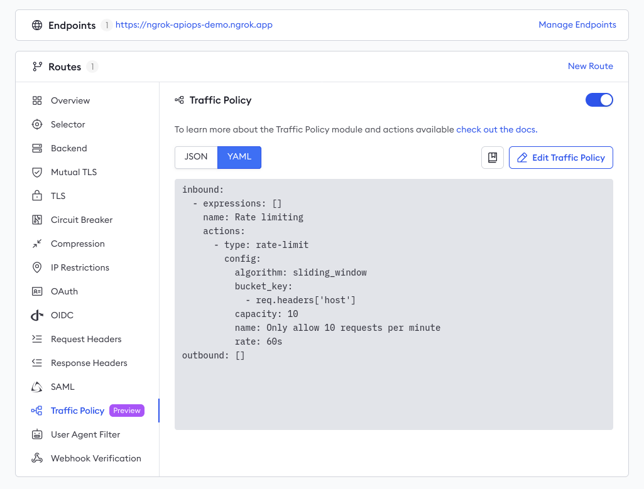Click the save icon beside Edit Traffic Policy
Screen dimensions: 644x489
click(493, 158)
